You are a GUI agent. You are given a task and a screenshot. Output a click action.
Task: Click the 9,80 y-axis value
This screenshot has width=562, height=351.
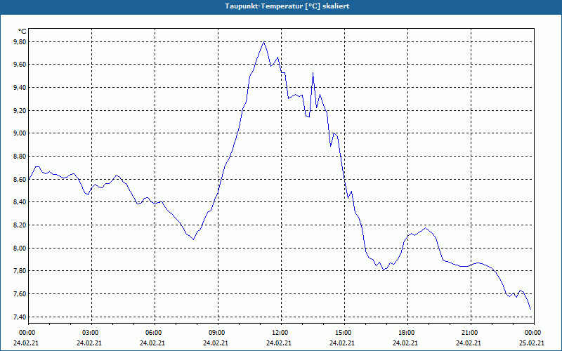click(x=20, y=42)
